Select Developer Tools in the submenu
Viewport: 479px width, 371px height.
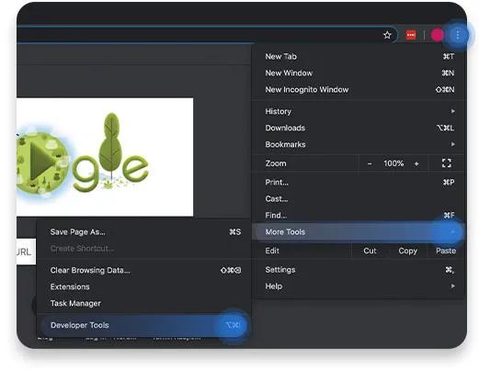coord(144,325)
